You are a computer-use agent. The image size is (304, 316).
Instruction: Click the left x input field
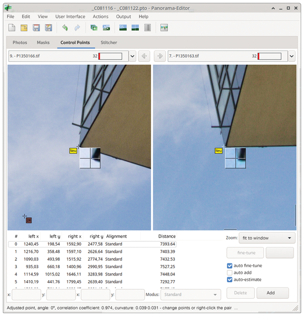pos(26,294)
